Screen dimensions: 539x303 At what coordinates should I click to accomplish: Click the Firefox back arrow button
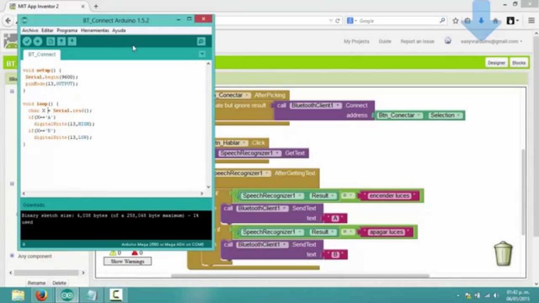8,21
